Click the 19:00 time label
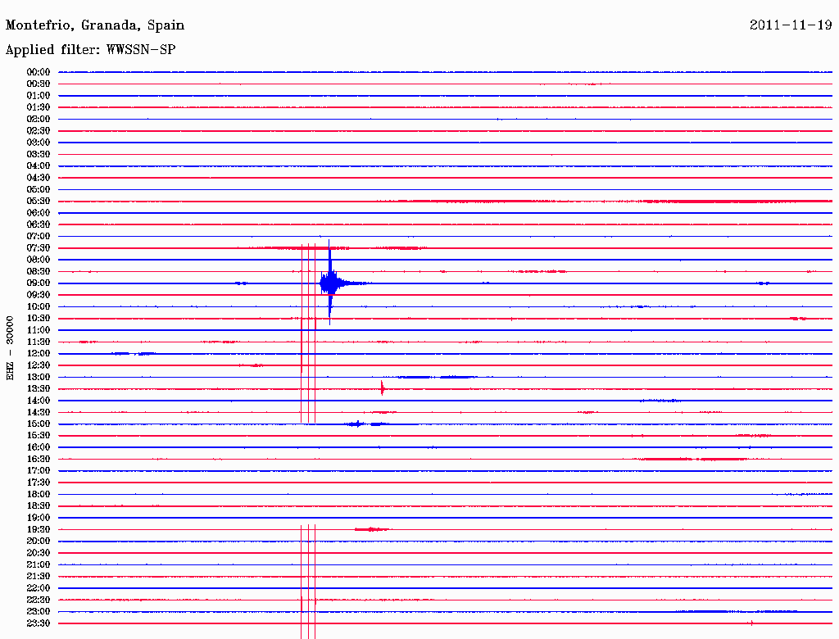Image resolution: width=839 pixels, height=639 pixels. [x=39, y=518]
